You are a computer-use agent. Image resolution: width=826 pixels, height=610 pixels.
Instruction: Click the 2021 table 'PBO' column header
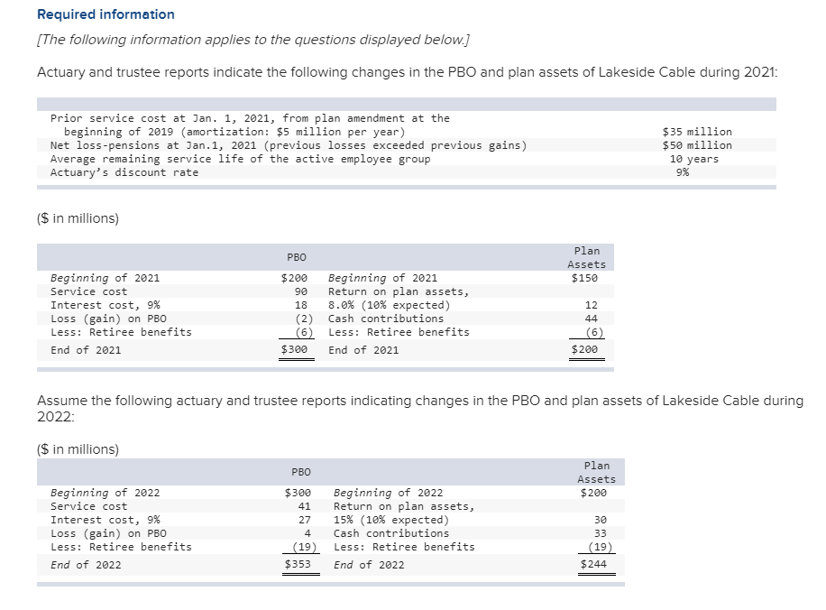(x=297, y=257)
